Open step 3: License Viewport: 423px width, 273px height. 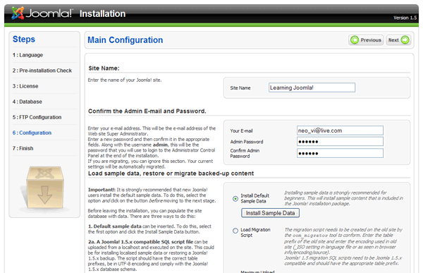pos(25,86)
